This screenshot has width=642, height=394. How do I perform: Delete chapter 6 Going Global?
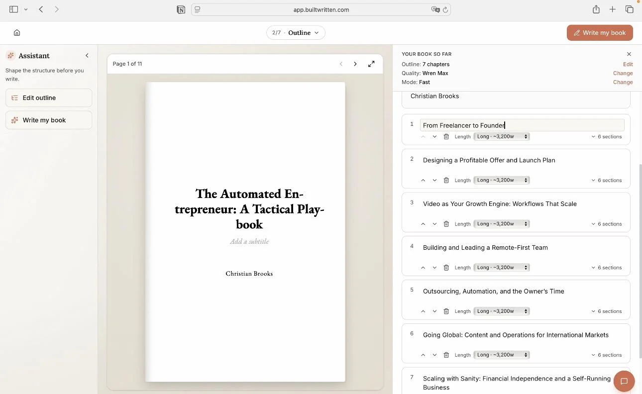point(446,355)
